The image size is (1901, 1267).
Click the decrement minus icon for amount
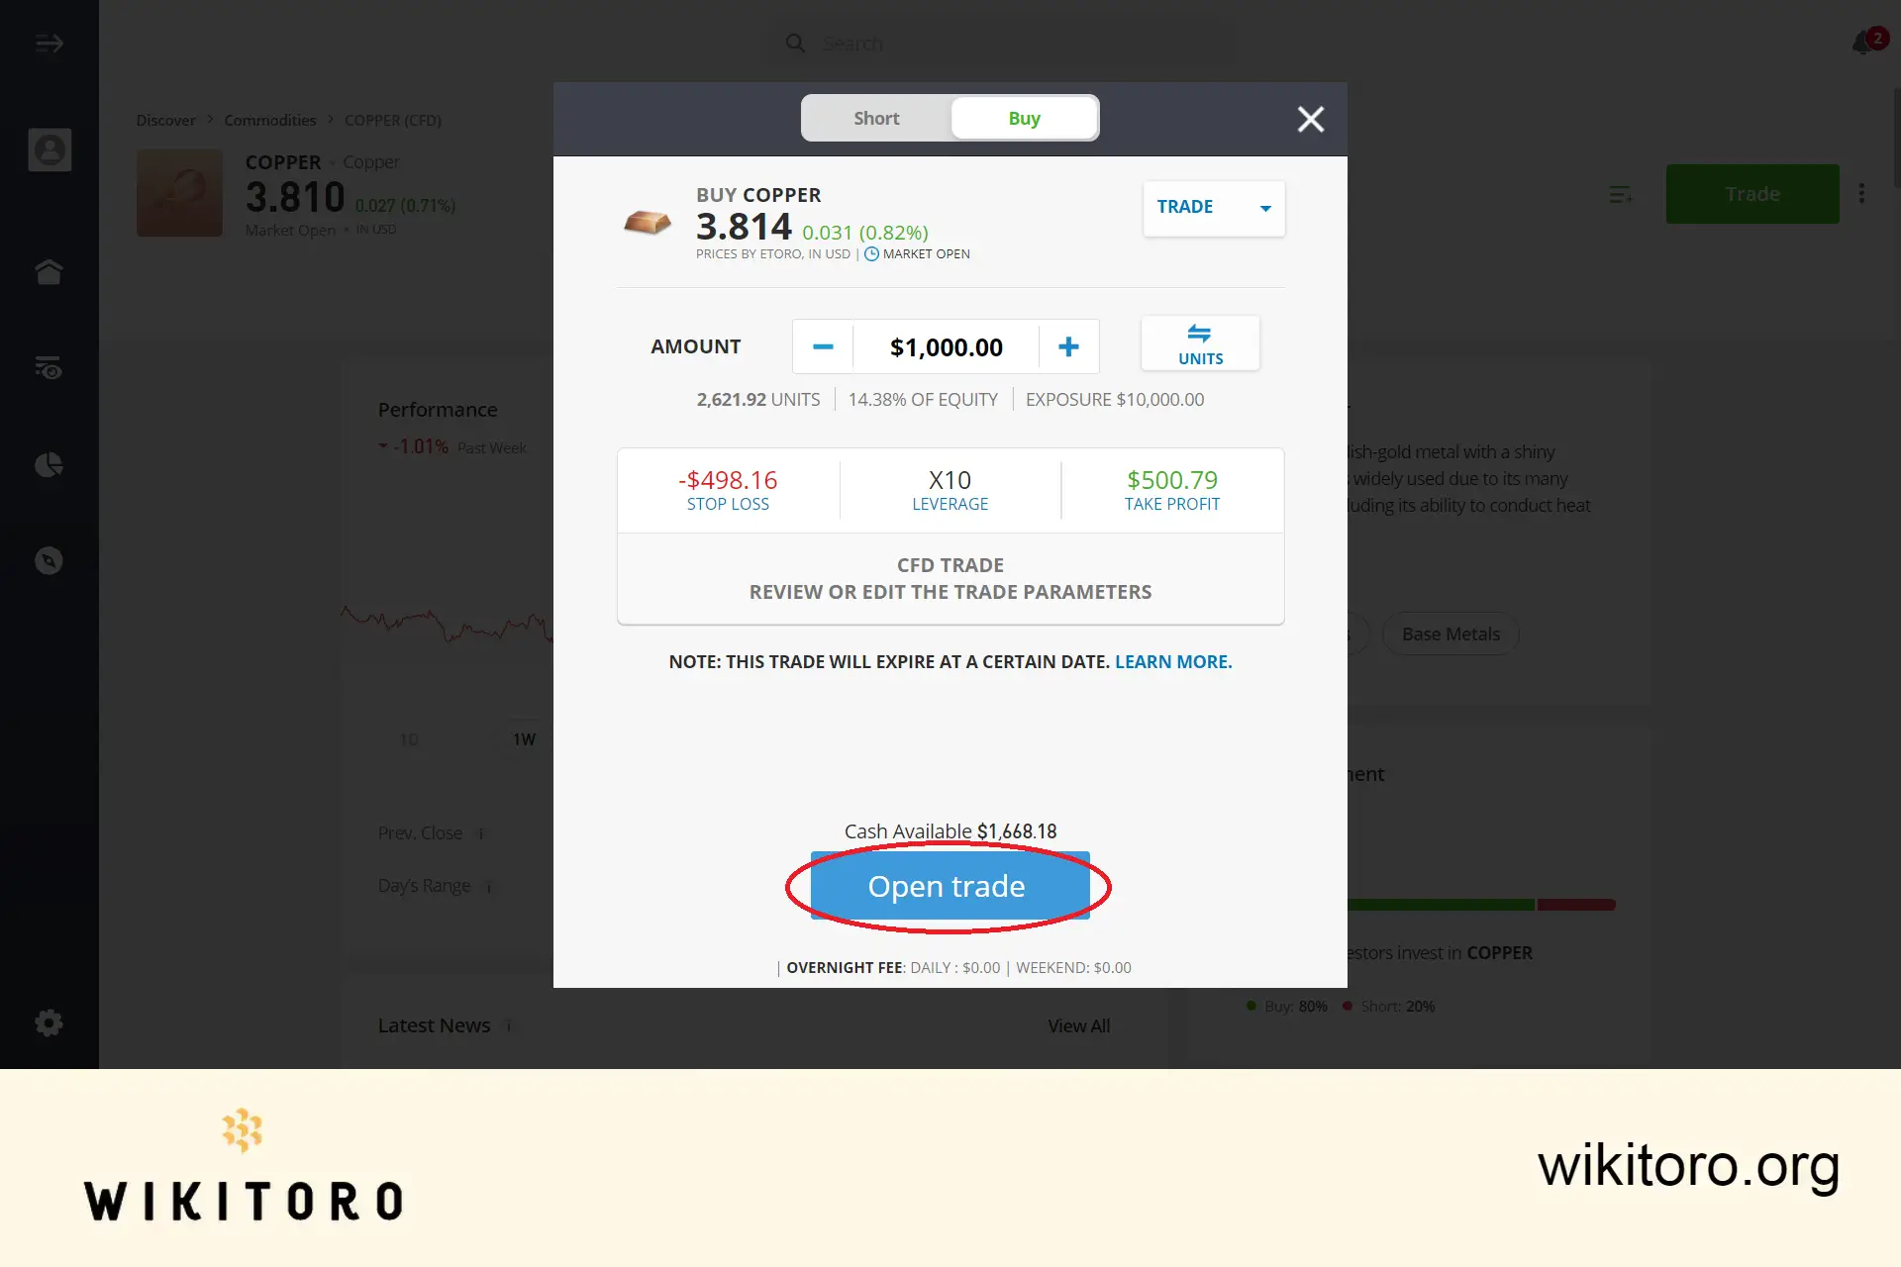823,346
